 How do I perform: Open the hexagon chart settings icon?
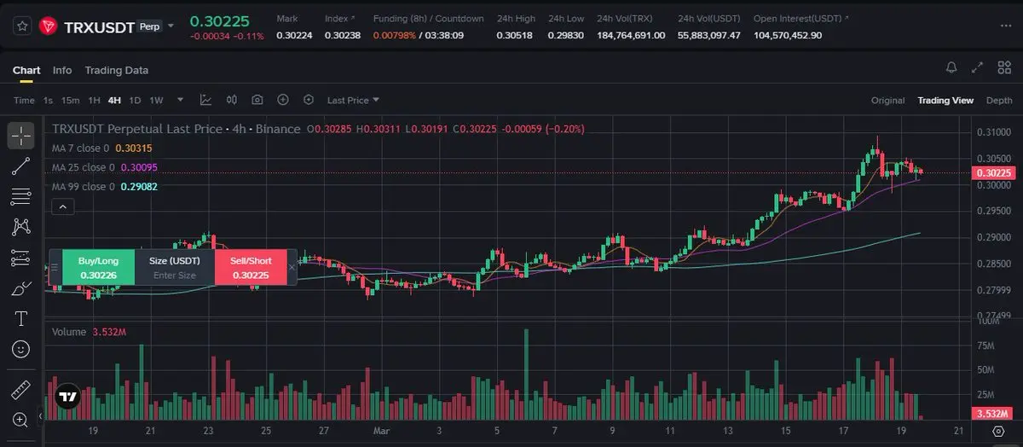pyautogui.click(x=309, y=100)
